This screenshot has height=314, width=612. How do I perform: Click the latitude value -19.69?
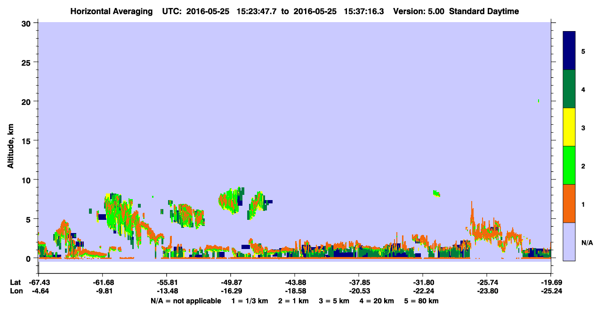point(551,282)
